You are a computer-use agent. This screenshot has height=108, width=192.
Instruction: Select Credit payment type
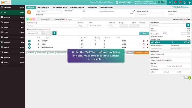pyautogui.click(x=156, y=54)
